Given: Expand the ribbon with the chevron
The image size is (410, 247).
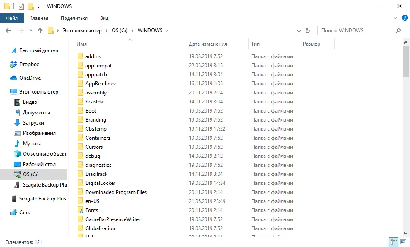Looking at the screenshot, I should 395,18.
